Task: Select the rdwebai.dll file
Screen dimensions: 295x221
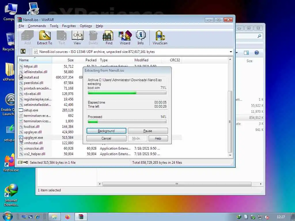Action: pyautogui.click(x=32, y=94)
